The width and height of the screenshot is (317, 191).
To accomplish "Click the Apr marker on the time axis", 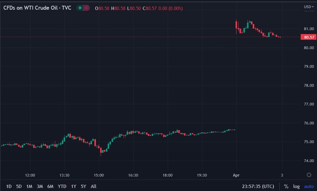I will (237, 175).
